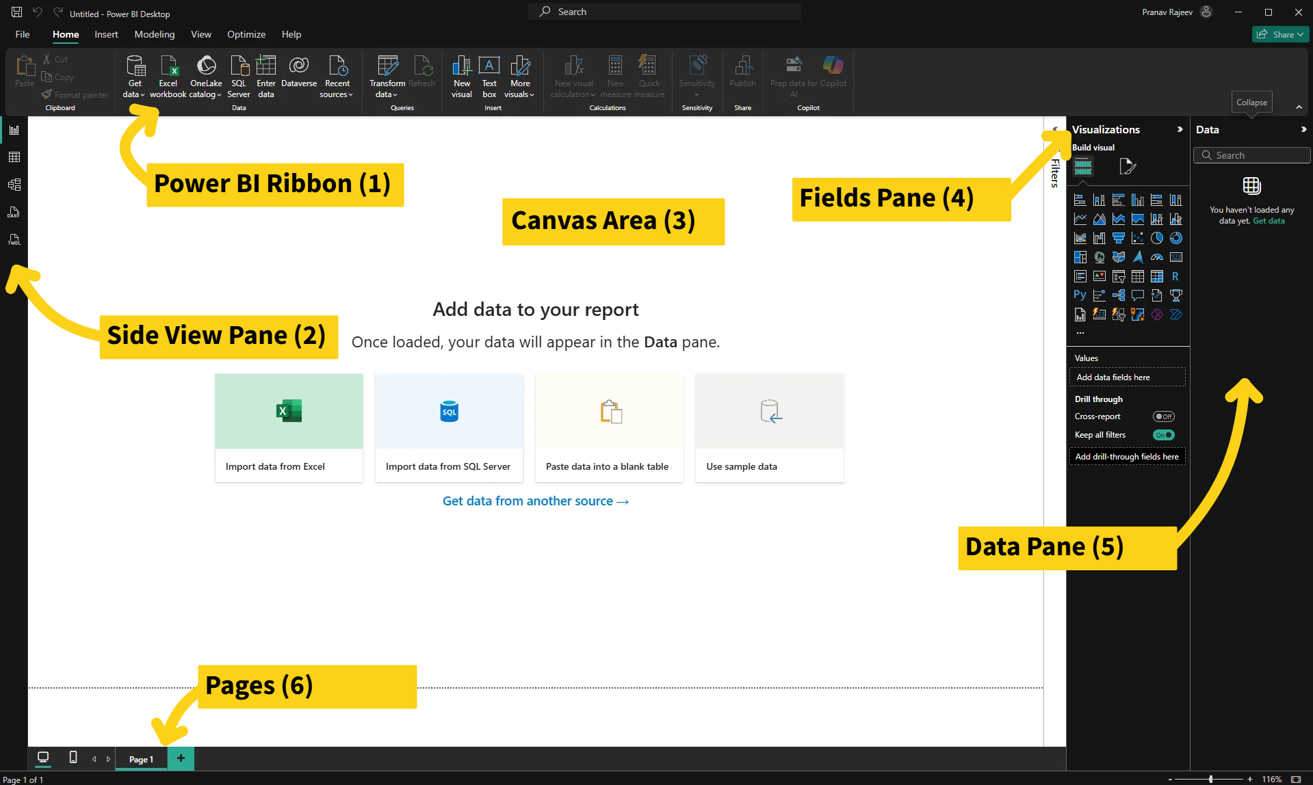Click the Get data link in Data pane
The width and height of the screenshot is (1313, 785).
coord(1269,221)
